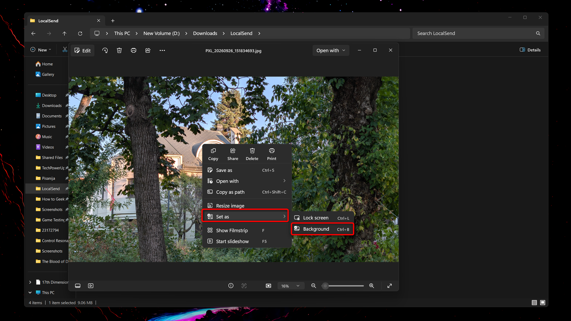Image resolution: width=571 pixels, height=321 pixels.
Task: Open Pictures in the Explorer sidebar
Action: (49, 127)
